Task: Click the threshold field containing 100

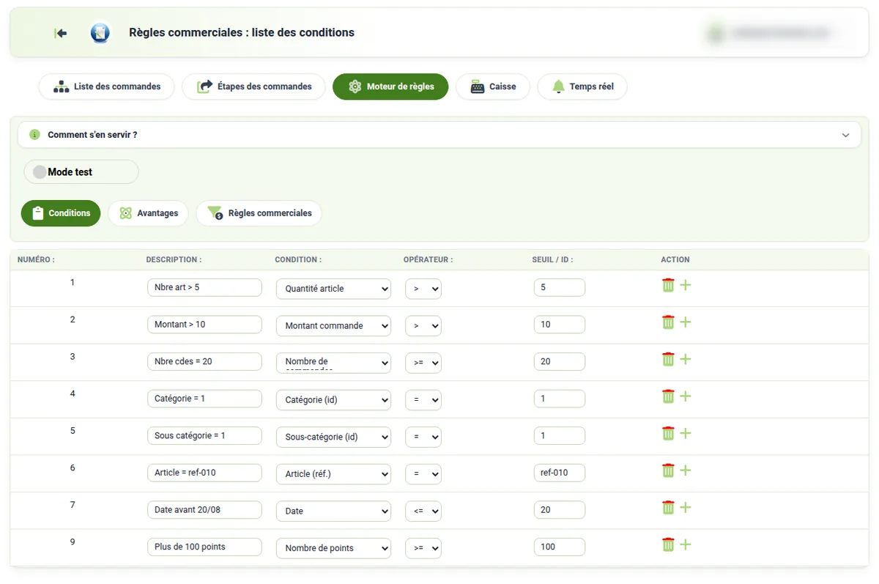Action: pos(560,547)
